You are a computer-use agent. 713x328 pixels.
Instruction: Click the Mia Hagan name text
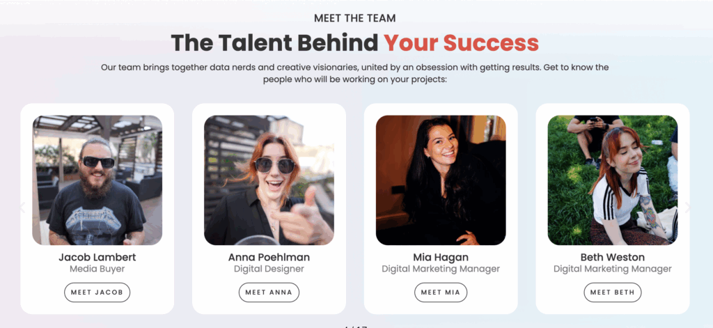click(x=441, y=258)
